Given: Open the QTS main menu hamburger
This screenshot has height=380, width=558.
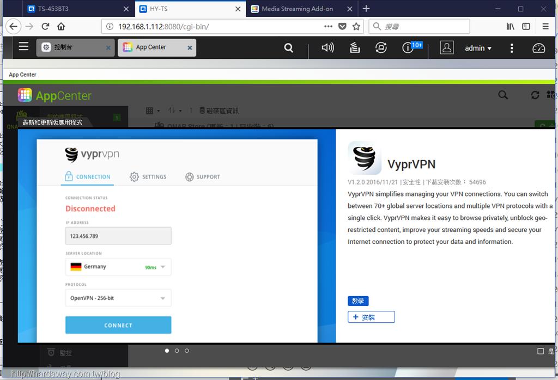Looking at the screenshot, I should click(x=23, y=47).
